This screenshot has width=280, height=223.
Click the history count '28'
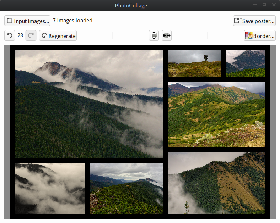coord(20,35)
